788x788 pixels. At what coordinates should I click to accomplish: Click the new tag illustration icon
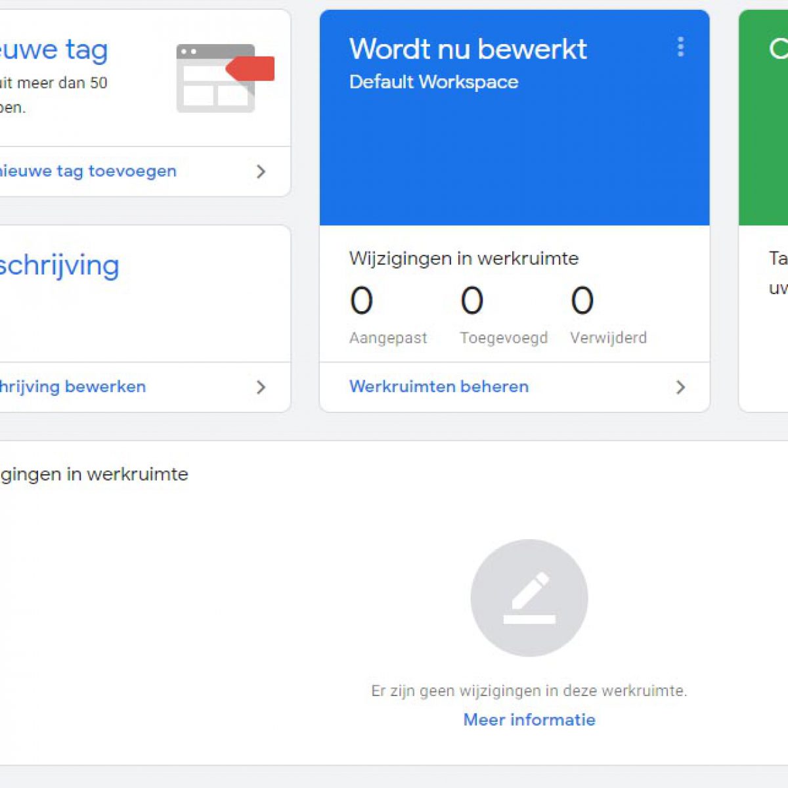coord(225,78)
